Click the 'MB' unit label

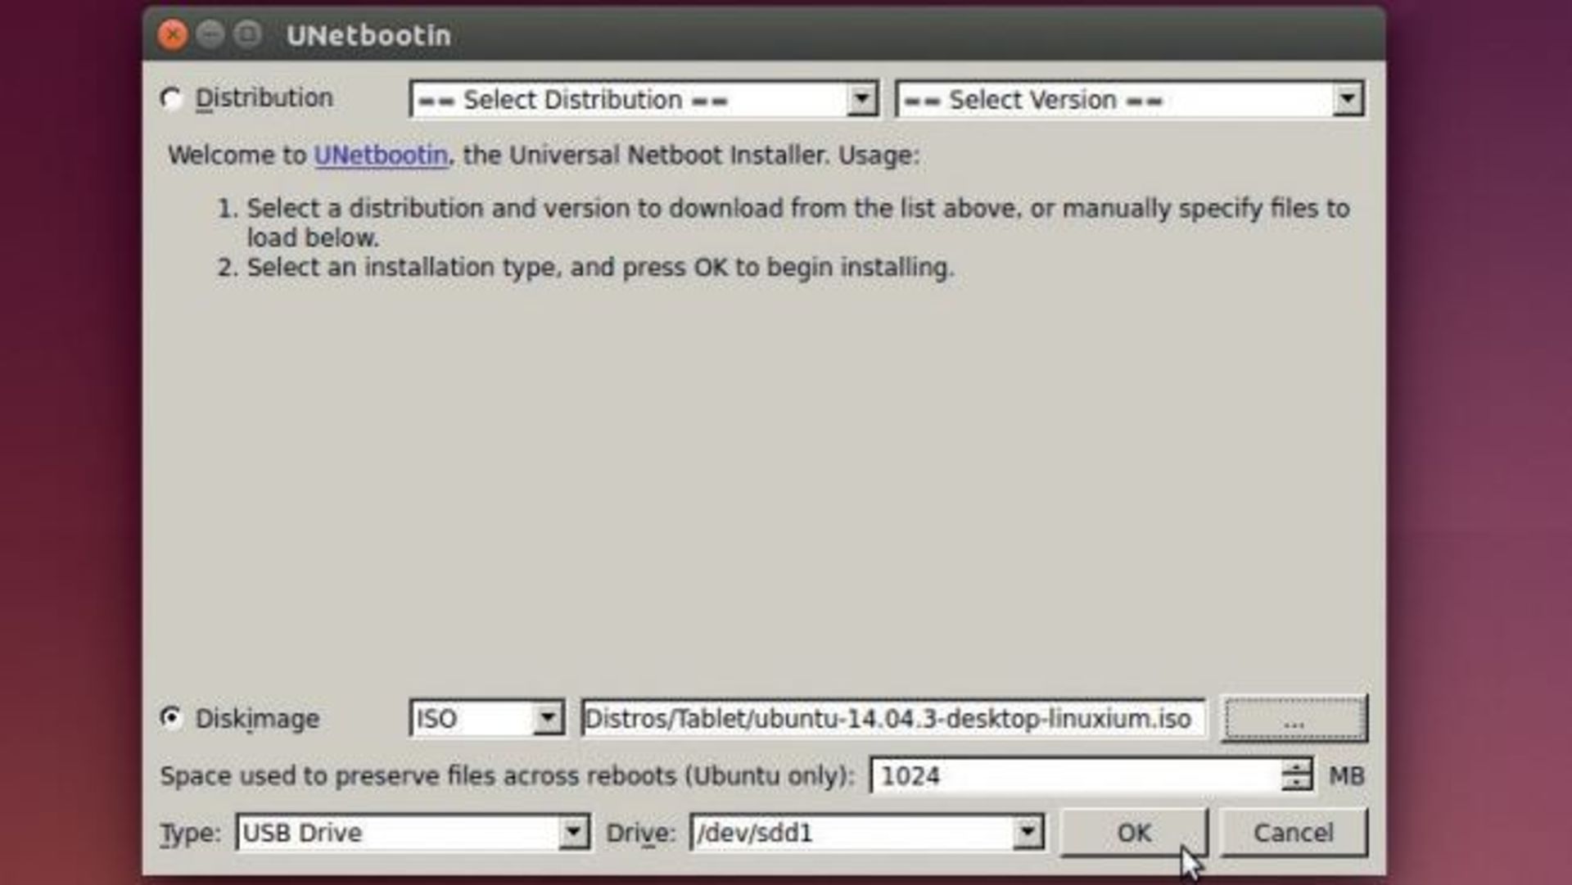(1346, 775)
